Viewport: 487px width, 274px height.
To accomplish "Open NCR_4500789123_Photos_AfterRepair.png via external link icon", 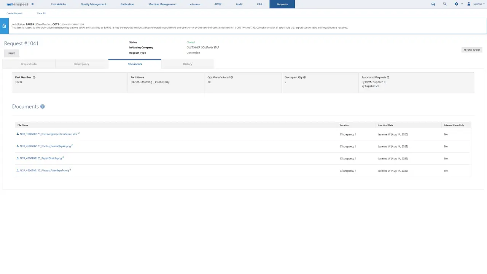I will pos(70,170).
